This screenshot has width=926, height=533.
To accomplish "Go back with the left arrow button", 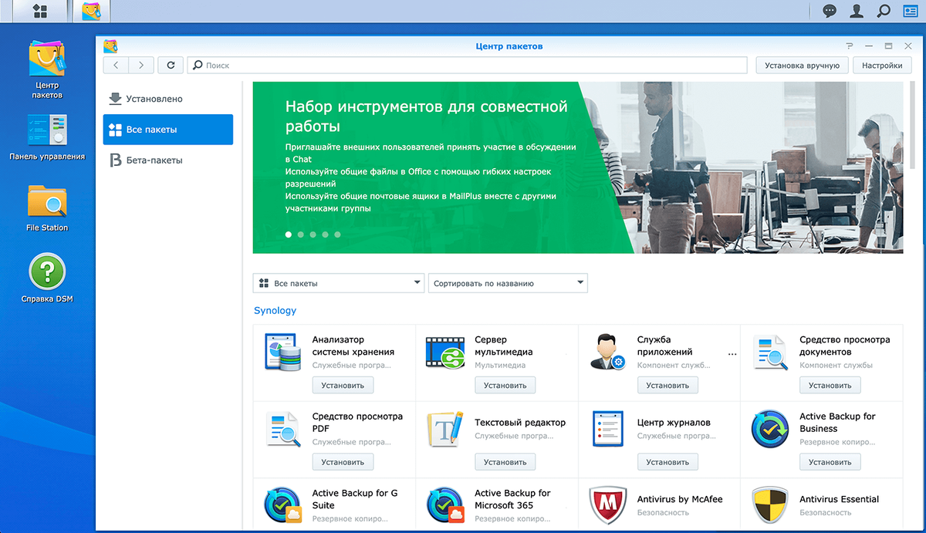I will coord(116,66).
